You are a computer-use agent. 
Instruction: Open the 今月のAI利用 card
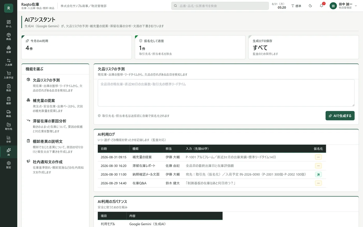pyautogui.click(x=76, y=47)
